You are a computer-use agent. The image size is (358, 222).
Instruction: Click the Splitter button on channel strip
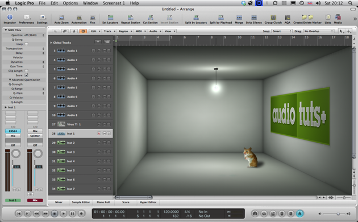(35, 136)
